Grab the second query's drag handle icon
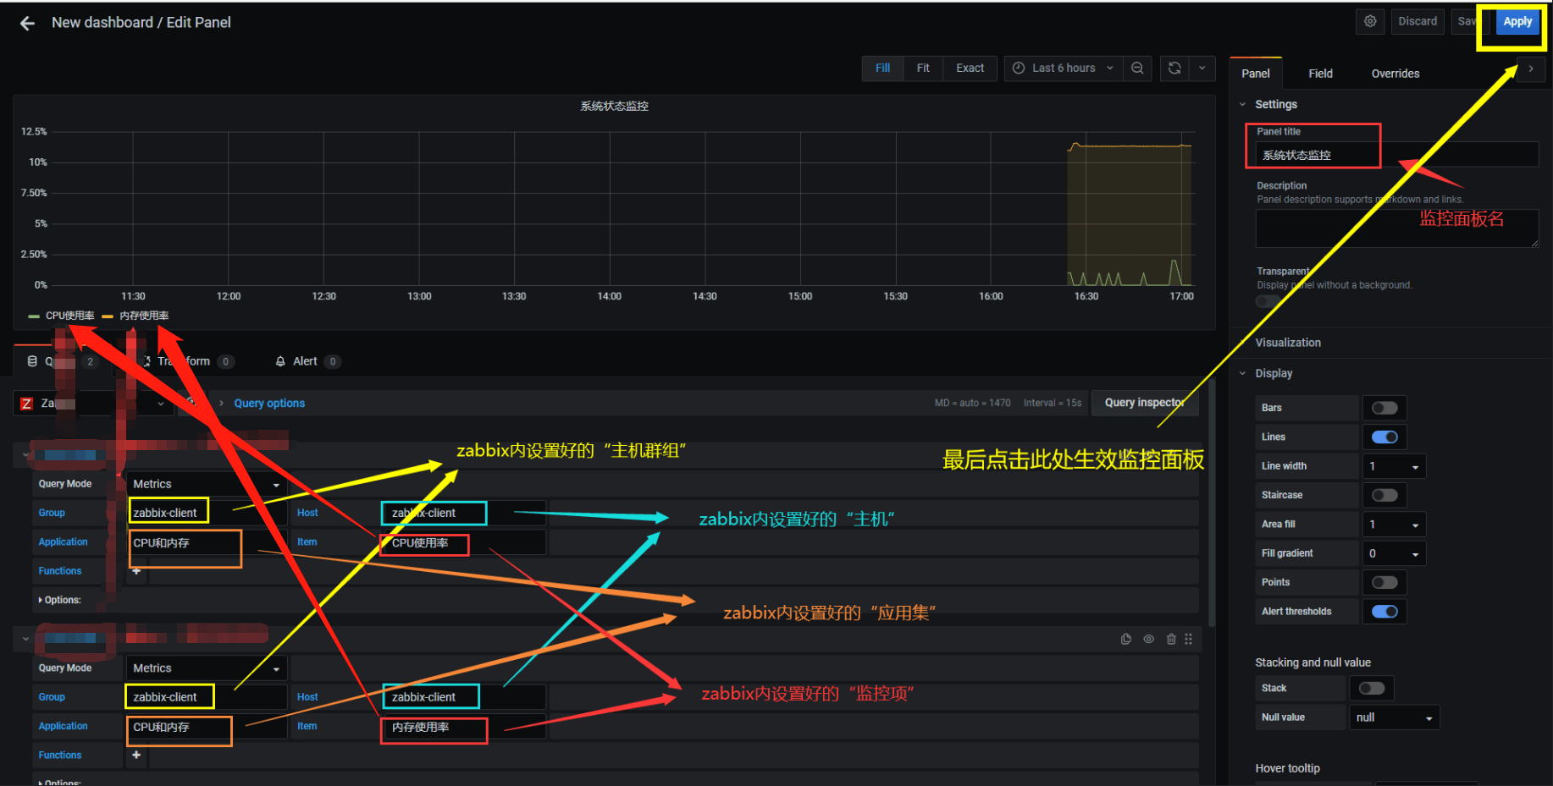This screenshot has height=786, width=1553. coord(1189,639)
